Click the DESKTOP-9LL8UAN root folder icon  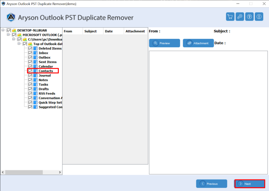pyautogui.click(x=14, y=30)
